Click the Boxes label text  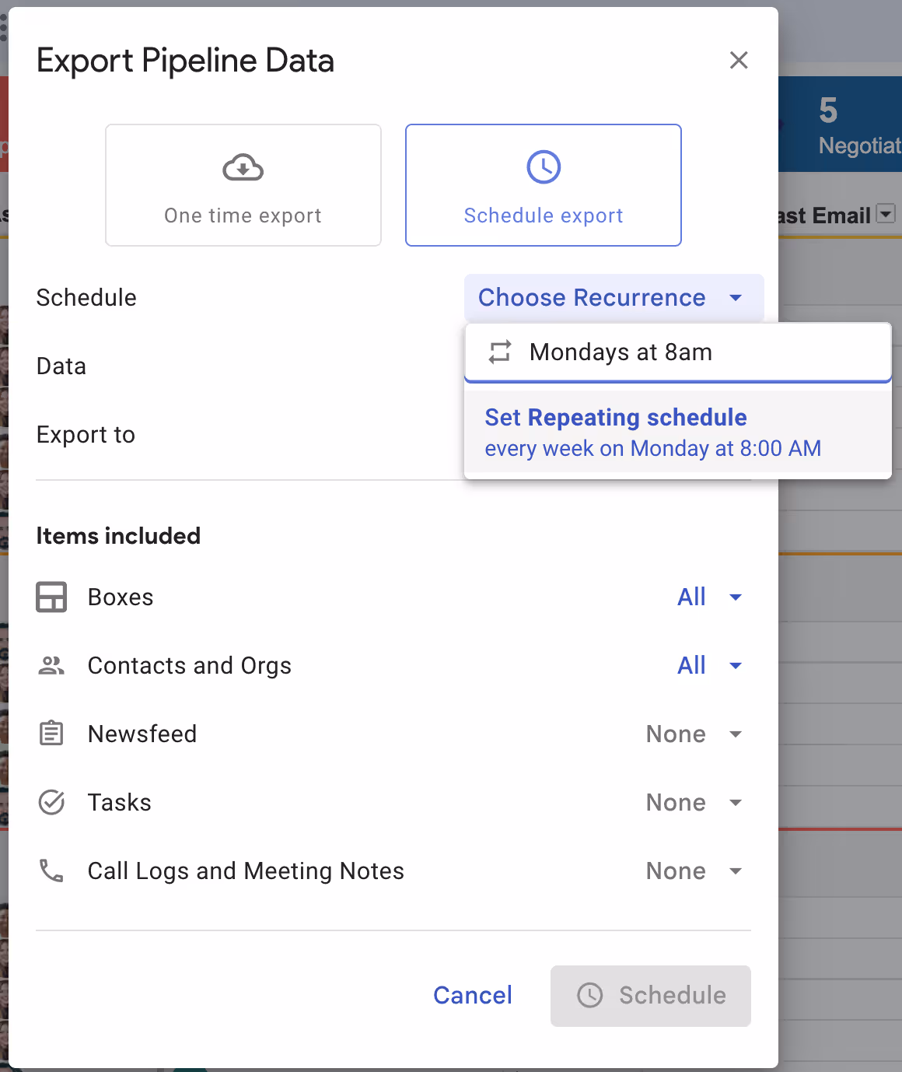click(121, 597)
